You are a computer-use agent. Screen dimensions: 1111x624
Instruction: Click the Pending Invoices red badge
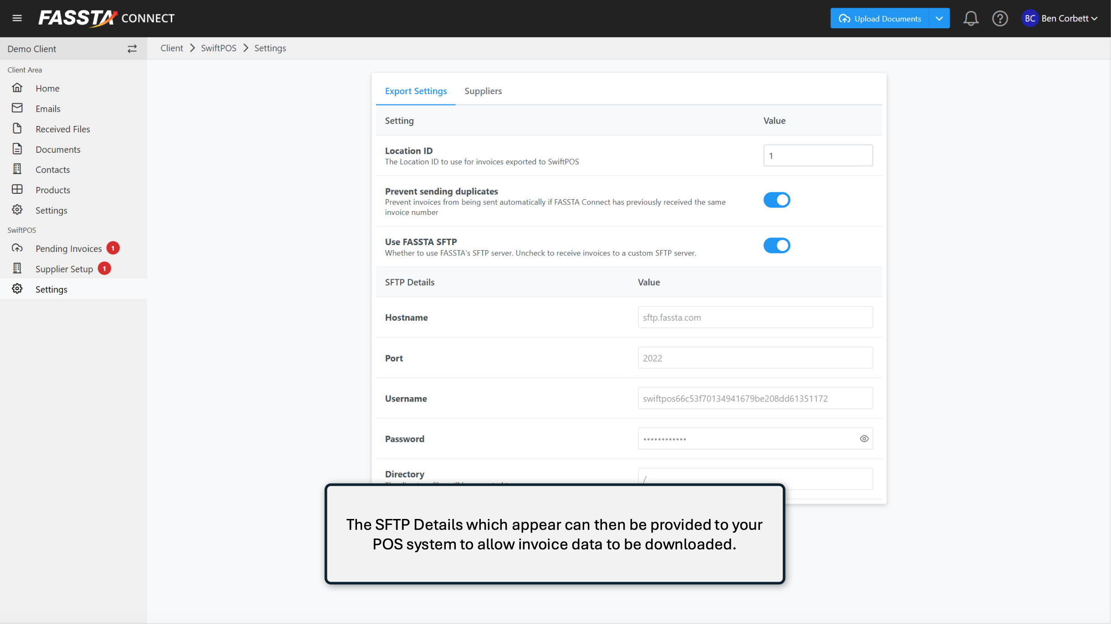pyautogui.click(x=113, y=248)
